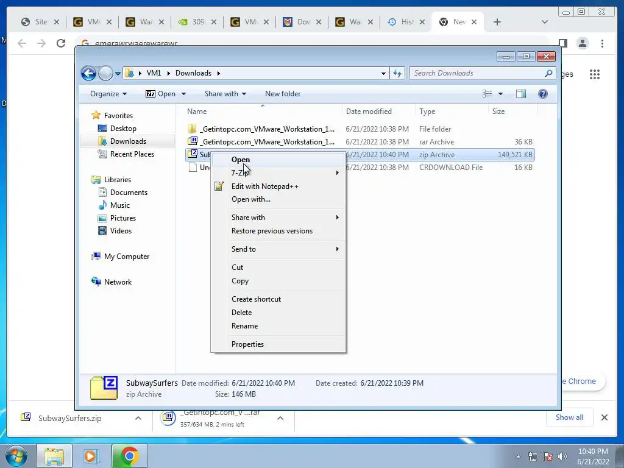The width and height of the screenshot is (624, 468).
Task: Expand the arrow next to Open toolbar button
Action: click(x=183, y=94)
